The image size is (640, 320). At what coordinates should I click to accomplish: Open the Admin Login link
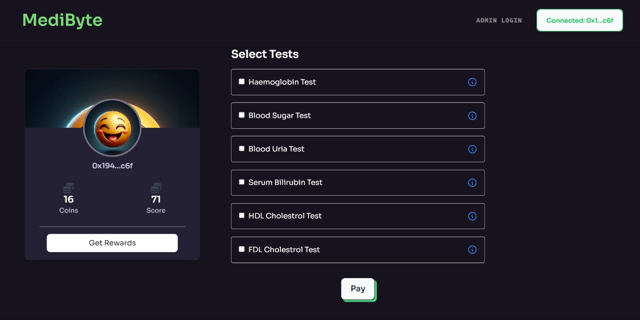[498, 20]
